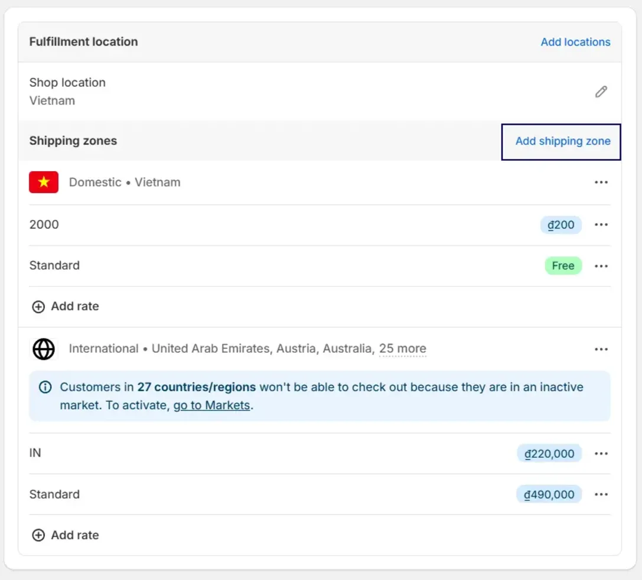The height and width of the screenshot is (580, 642).
Task: Click the Add locations link
Action: 575,42
